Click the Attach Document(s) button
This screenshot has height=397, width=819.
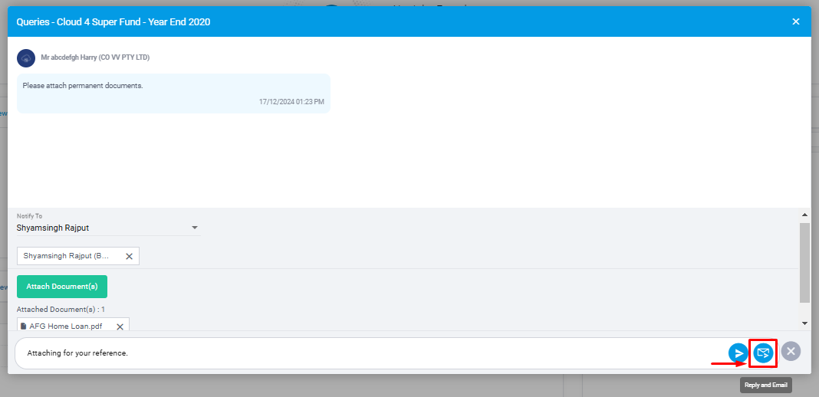(62, 287)
